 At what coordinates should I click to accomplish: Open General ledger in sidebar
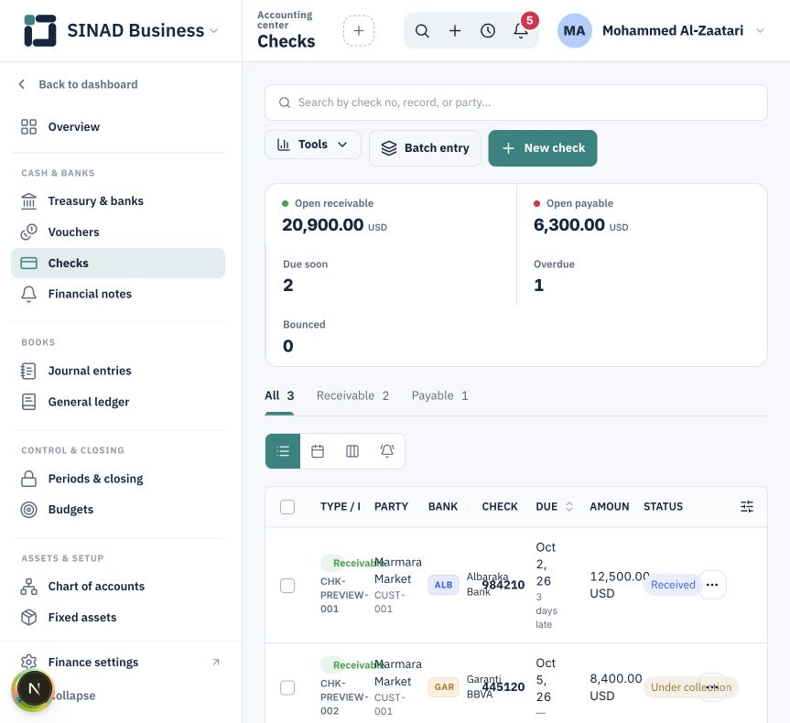(x=118, y=402)
